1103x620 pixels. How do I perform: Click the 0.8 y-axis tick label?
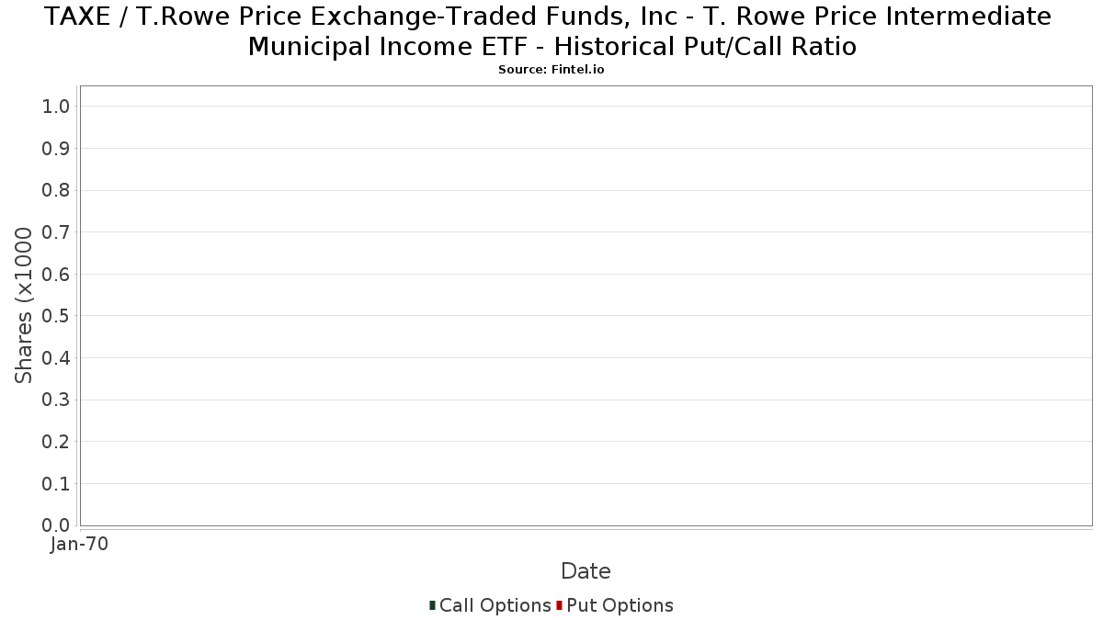(56, 190)
